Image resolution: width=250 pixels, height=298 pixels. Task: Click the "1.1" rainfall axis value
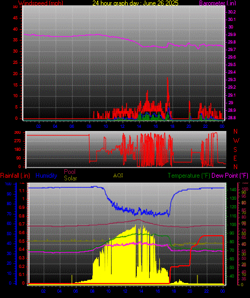click(23, 191)
